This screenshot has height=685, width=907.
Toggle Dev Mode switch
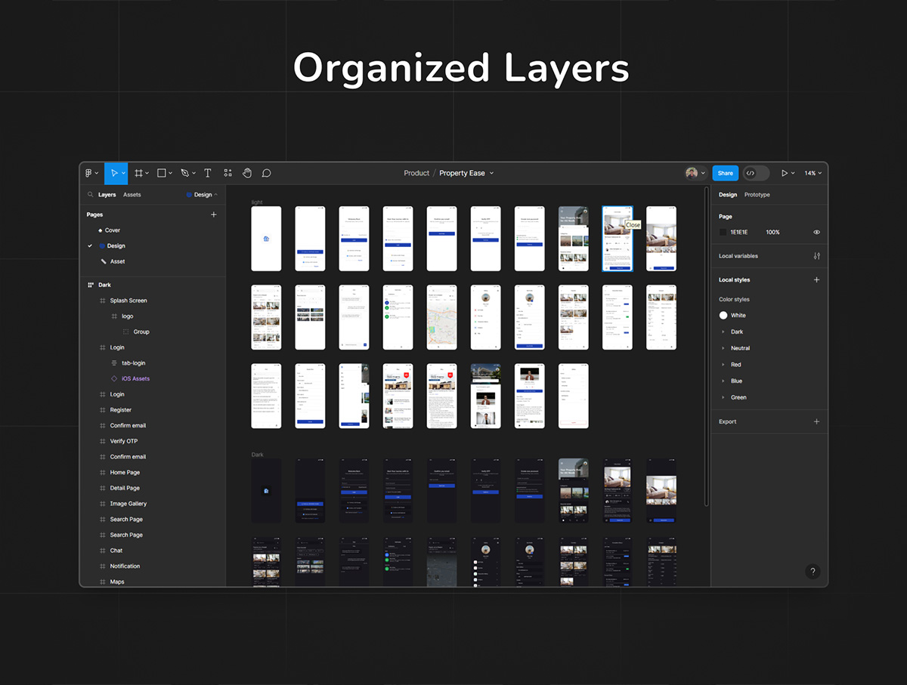[755, 173]
